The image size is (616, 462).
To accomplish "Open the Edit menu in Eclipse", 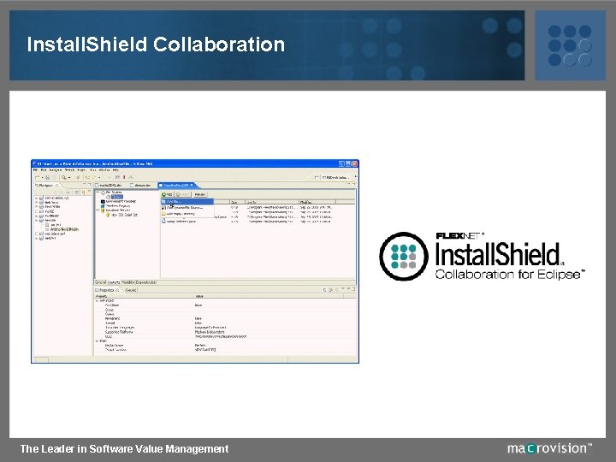I will [x=44, y=170].
